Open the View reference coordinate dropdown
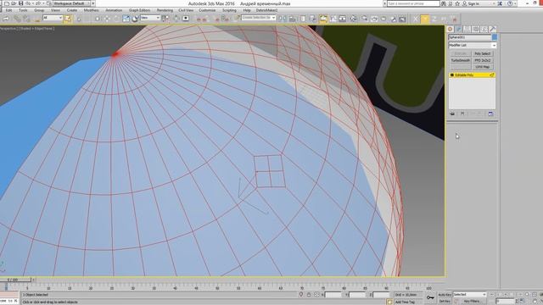 pos(150,18)
